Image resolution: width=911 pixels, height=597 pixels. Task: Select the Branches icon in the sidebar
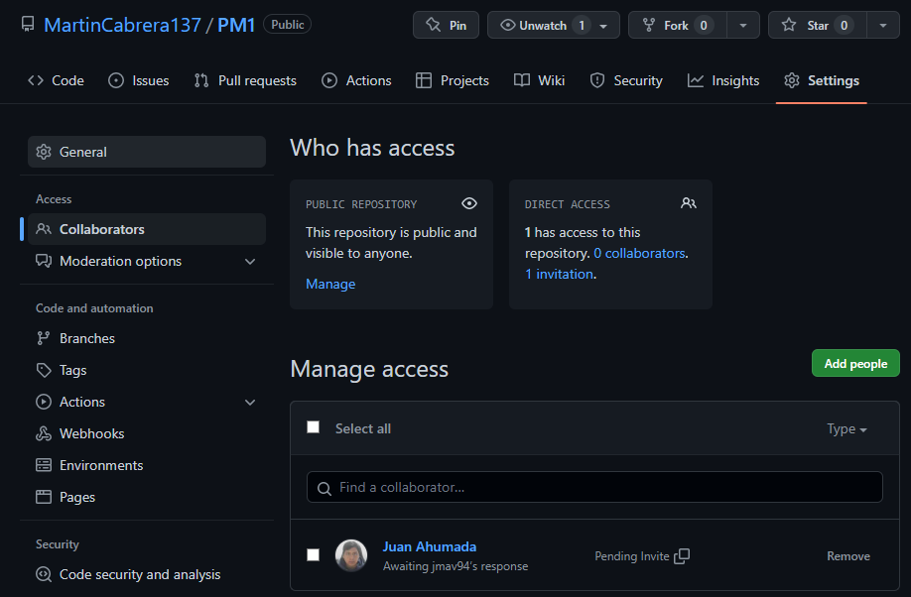pyautogui.click(x=44, y=338)
